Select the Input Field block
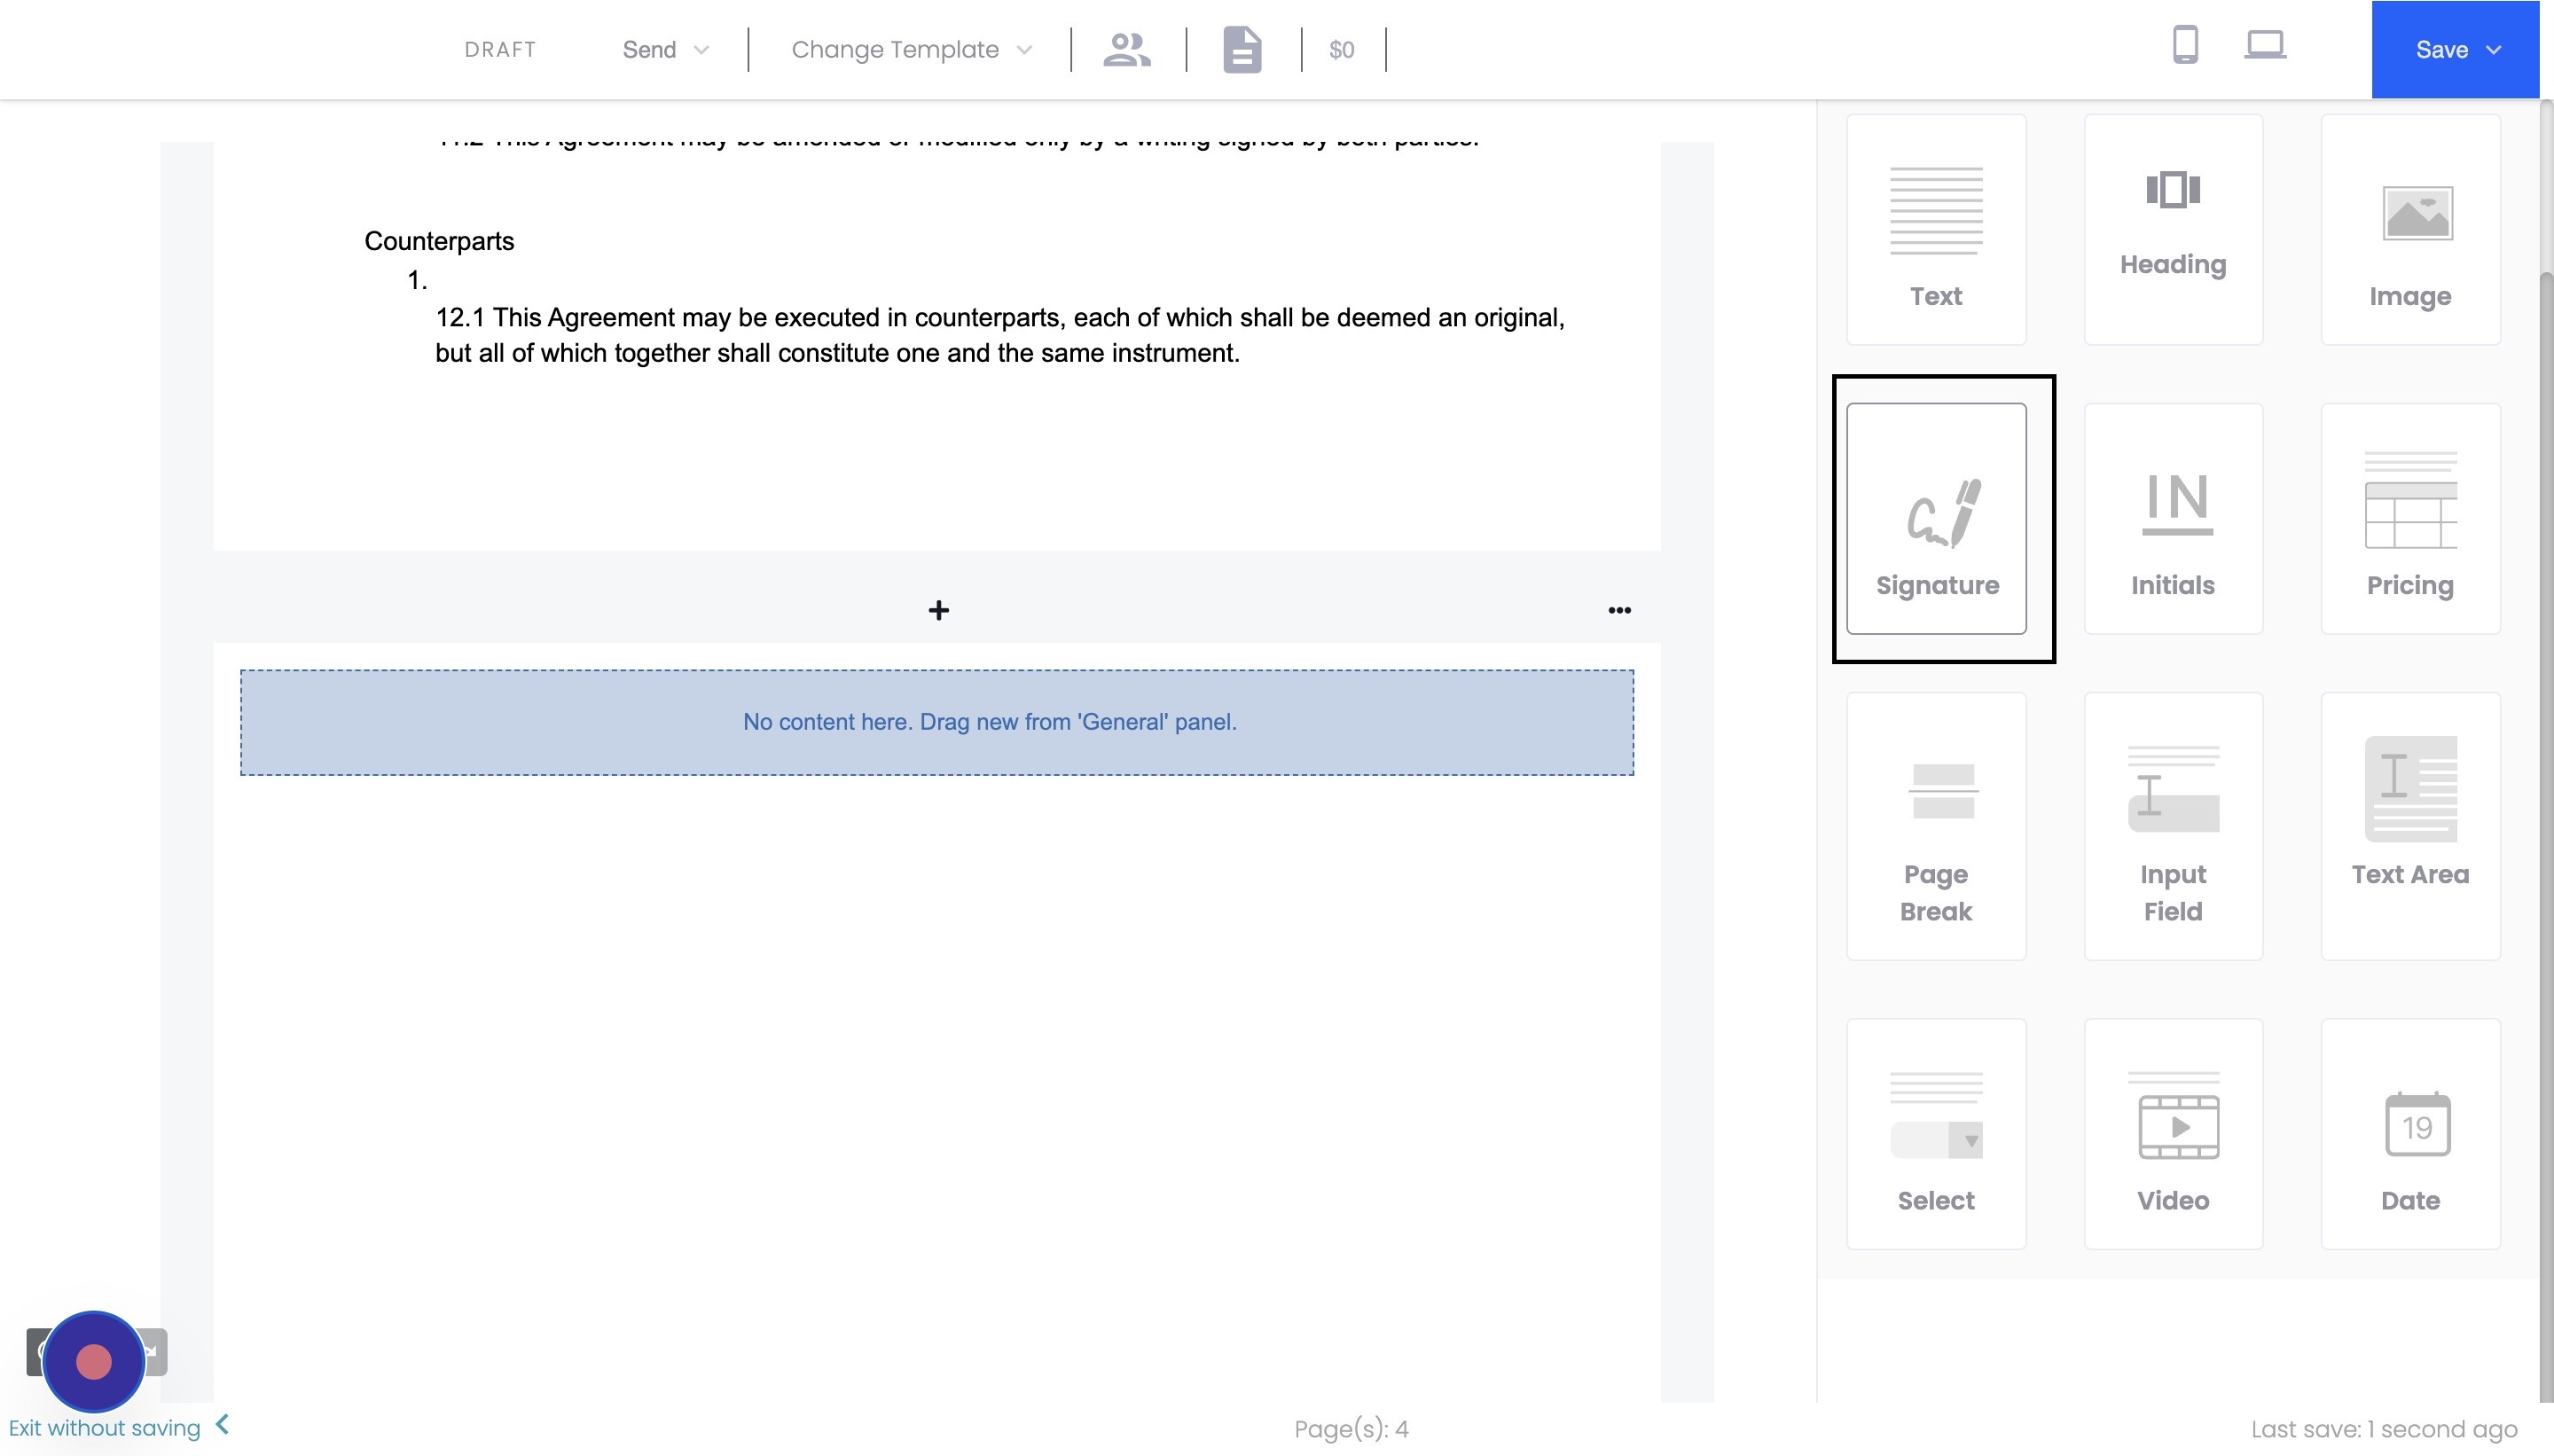The image size is (2554, 1456). pyautogui.click(x=2172, y=827)
